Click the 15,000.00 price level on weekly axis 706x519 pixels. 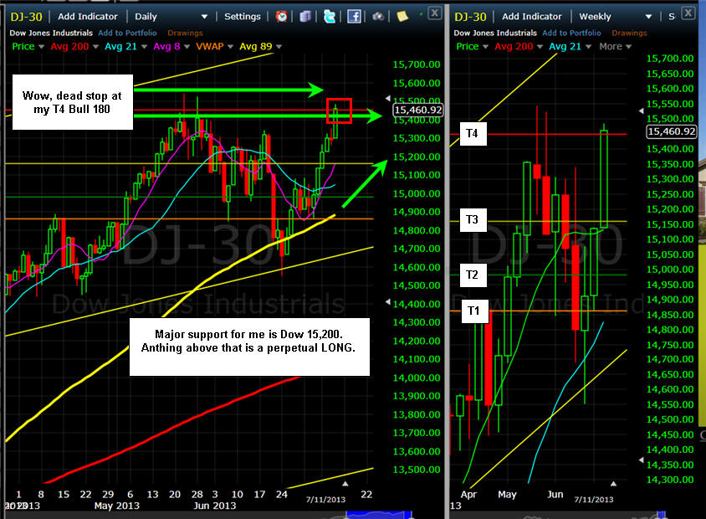pos(670,270)
